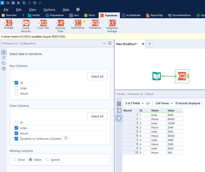Click Select All in Data Columns
Screen dimensions: 205x172
coord(97,116)
